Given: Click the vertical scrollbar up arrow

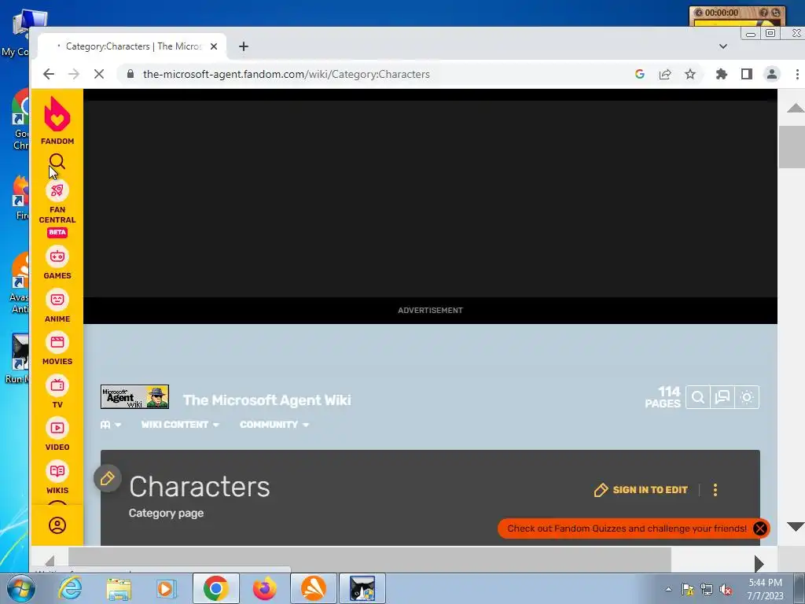Looking at the screenshot, I should pos(795,107).
